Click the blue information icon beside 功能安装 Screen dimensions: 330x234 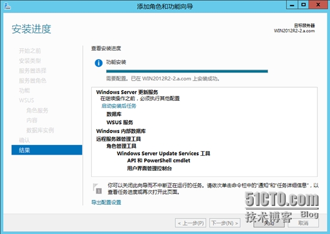[98, 63]
